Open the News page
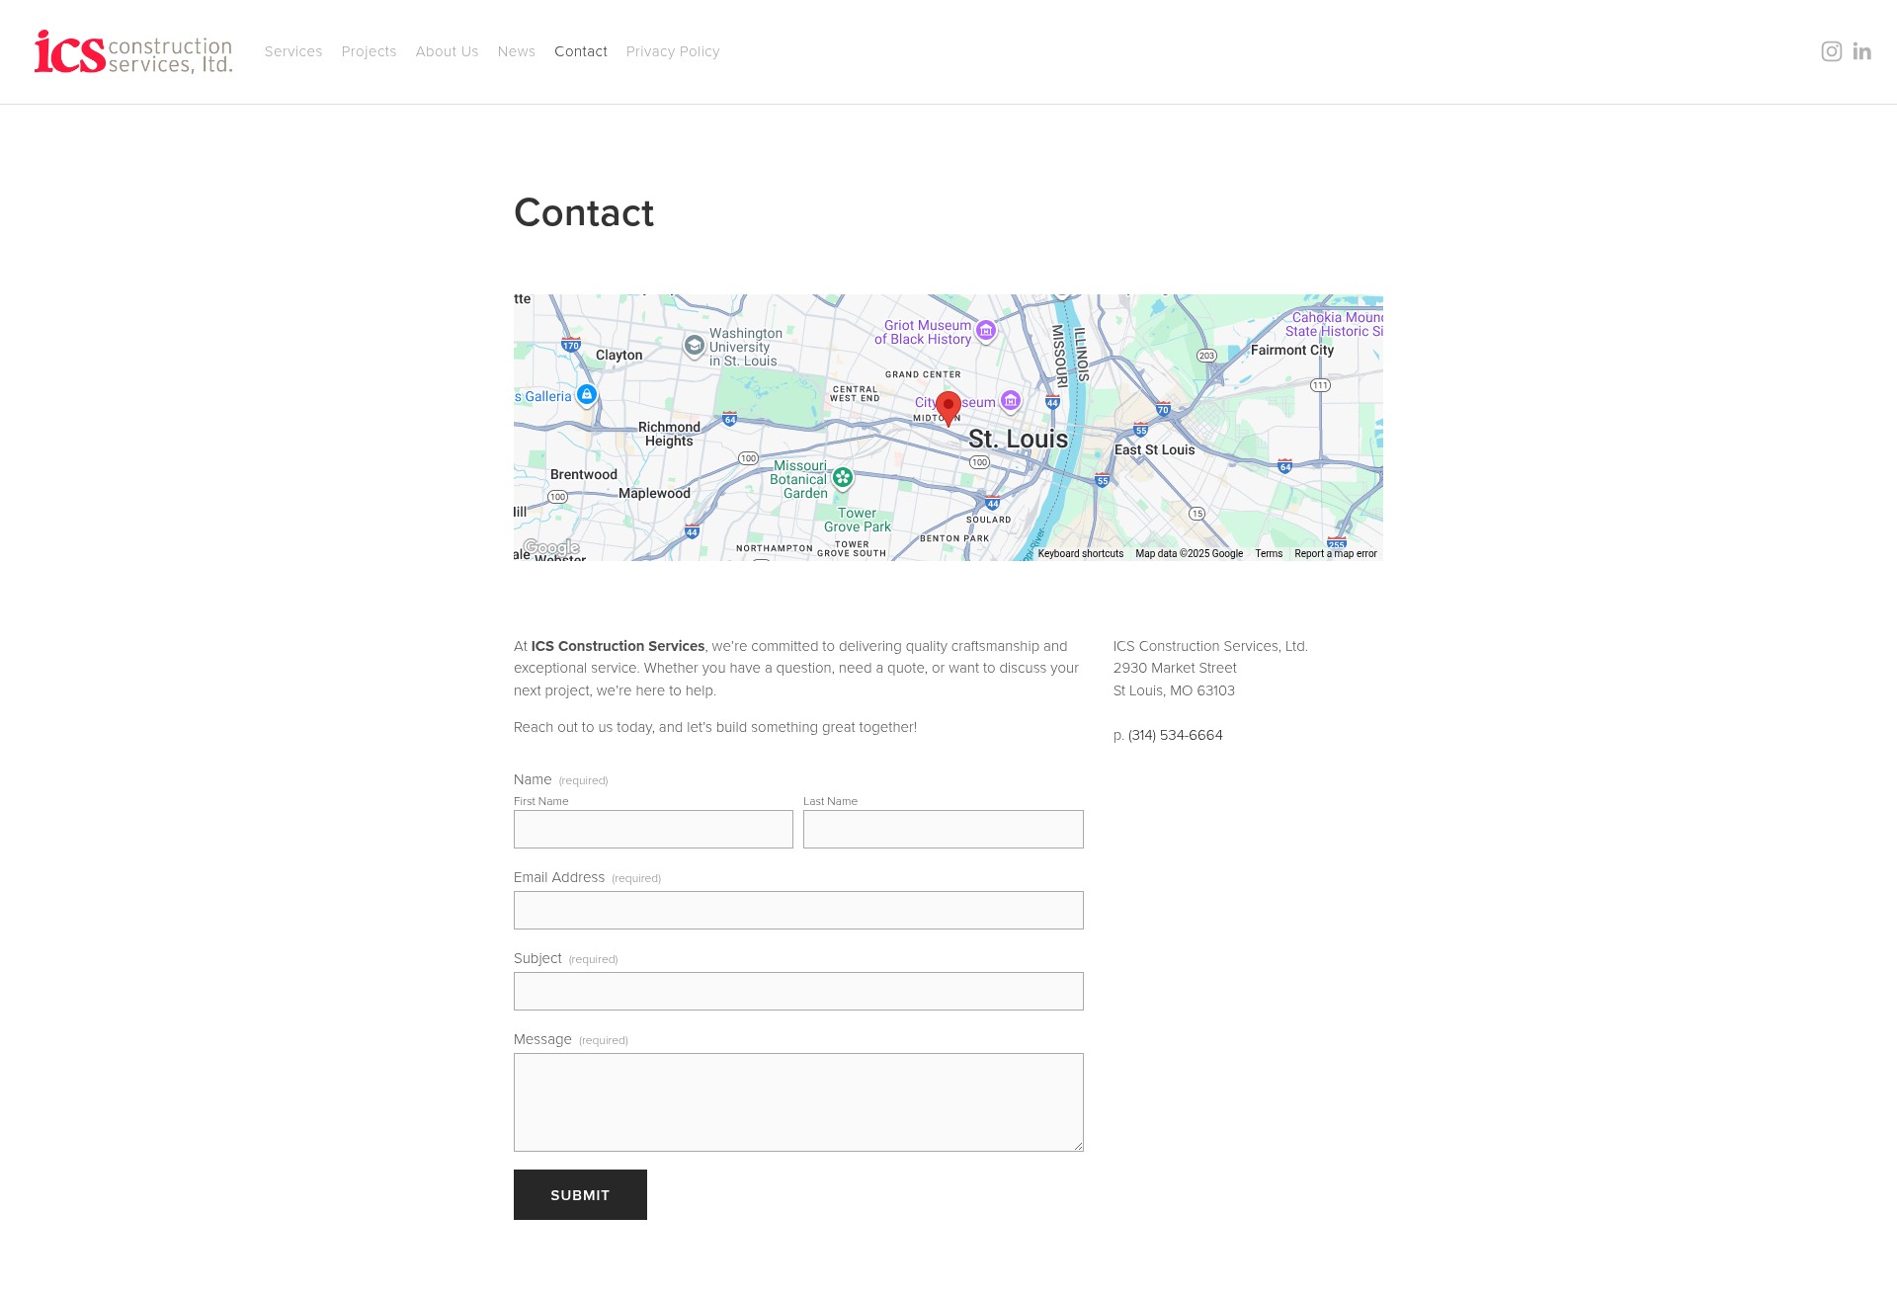 tap(516, 51)
